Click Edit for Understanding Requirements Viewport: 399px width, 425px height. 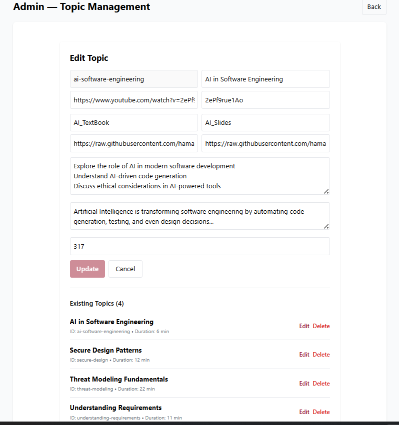click(x=304, y=412)
